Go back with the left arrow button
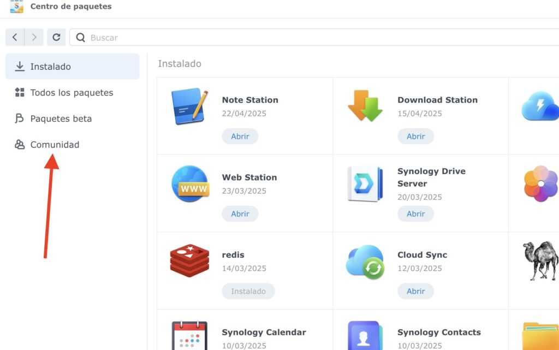The width and height of the screenshot is (559, 350). [x=15, y=37]
